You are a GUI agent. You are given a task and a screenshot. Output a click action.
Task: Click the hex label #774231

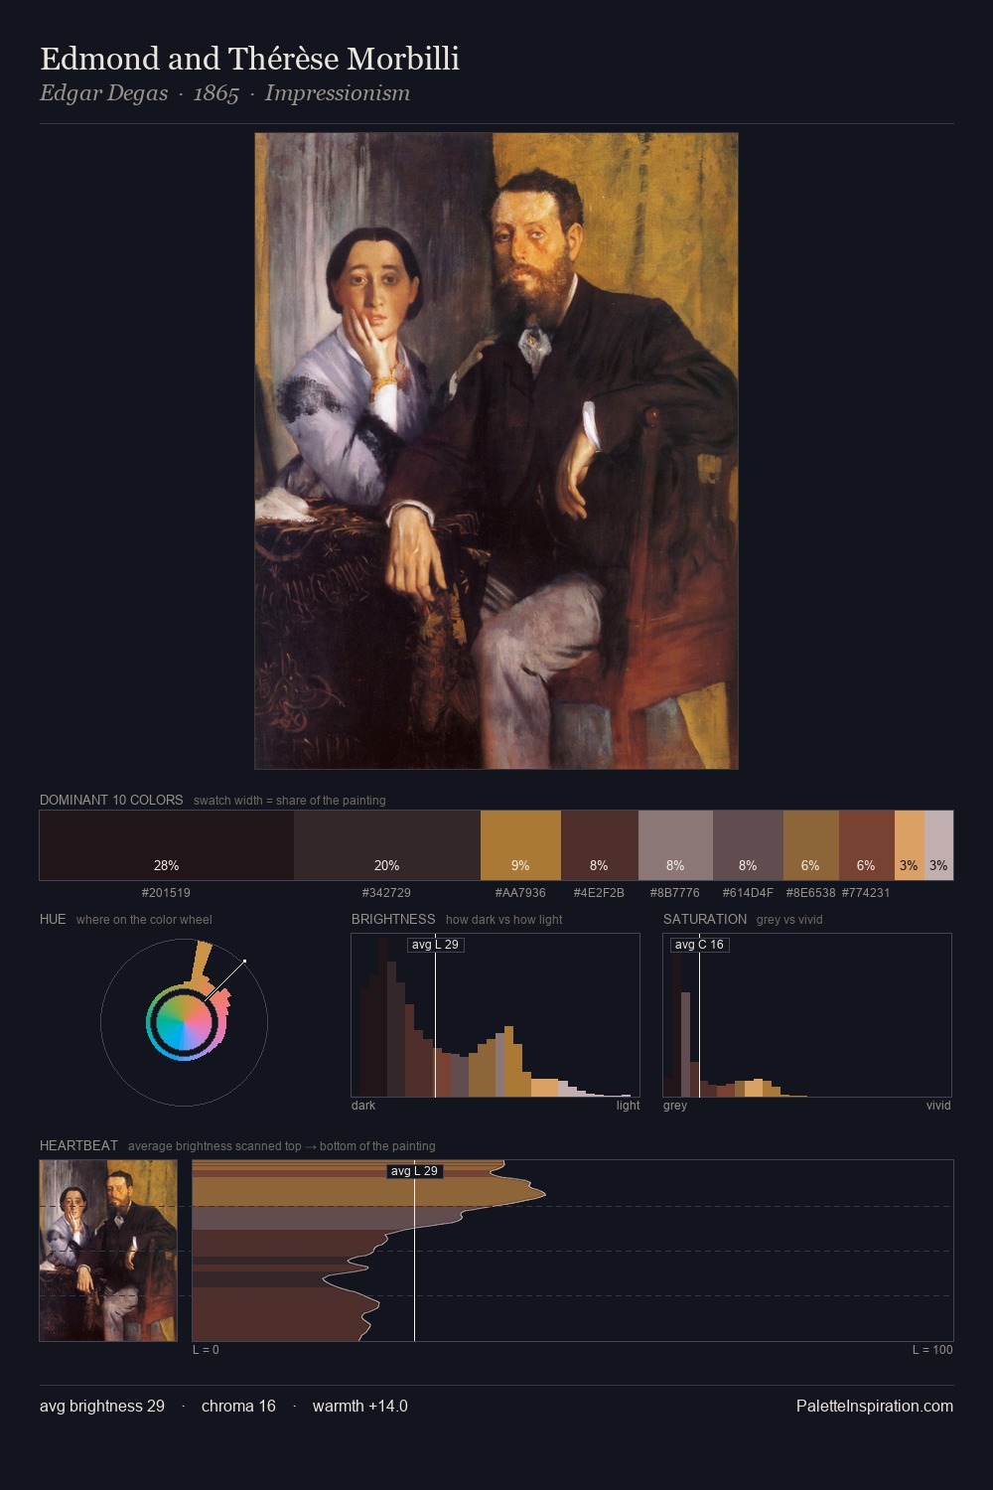(x=866, y=893)
